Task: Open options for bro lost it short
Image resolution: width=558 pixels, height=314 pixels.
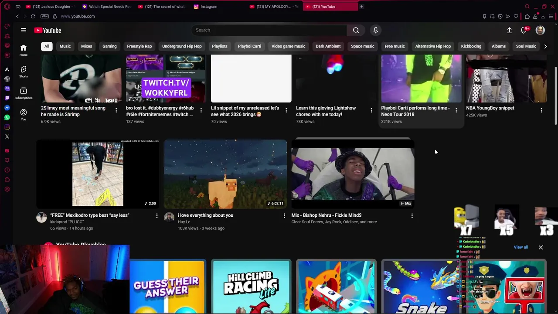Action: [201, 110]
